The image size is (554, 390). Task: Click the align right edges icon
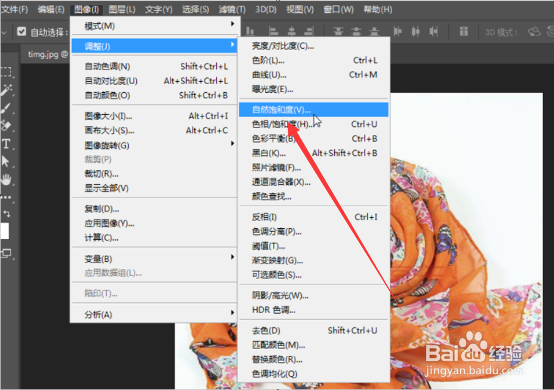point(309,32)
